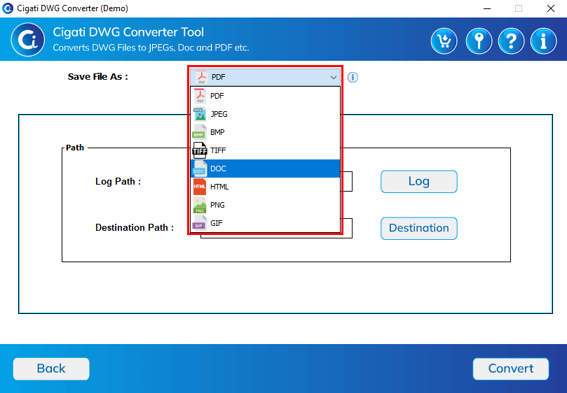
Task: Click the Cigati icon in title bar
Action: point(8,8)
